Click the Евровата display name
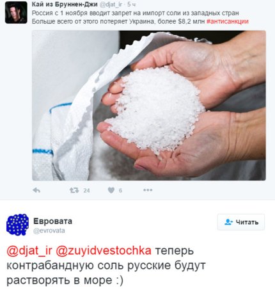This screenshot has height=290, width=275. click(52, 221)
